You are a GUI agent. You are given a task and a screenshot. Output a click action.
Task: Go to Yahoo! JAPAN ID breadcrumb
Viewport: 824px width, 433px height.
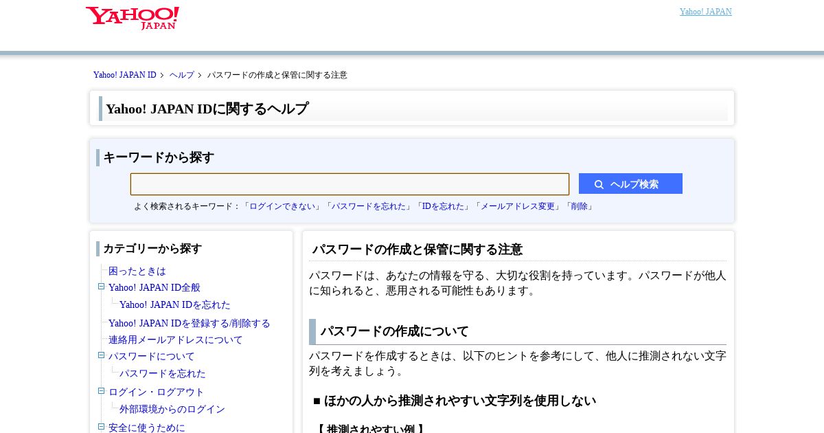[x=125, y=75]
